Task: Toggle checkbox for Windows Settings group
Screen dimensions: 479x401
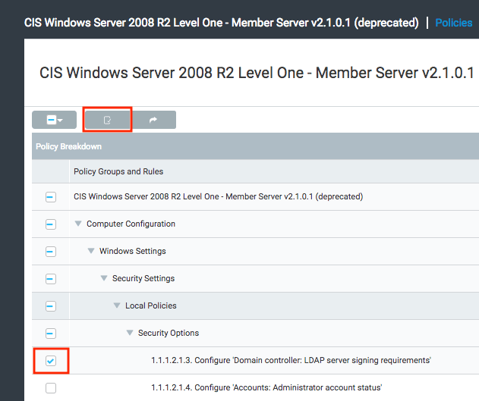Action: pyautogui.click(x=51, y=252)
